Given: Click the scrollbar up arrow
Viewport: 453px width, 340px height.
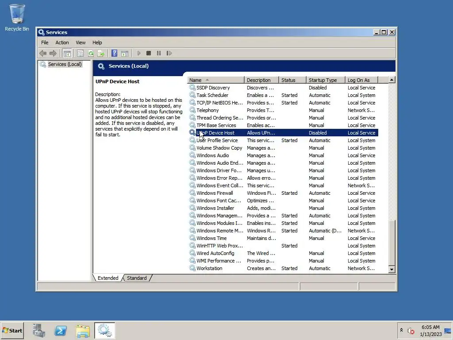Looking at the screenshot, I should click(x=392, y=80).
